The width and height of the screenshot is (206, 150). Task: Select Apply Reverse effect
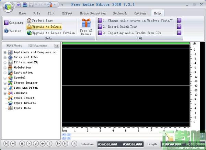pos(25,103)
